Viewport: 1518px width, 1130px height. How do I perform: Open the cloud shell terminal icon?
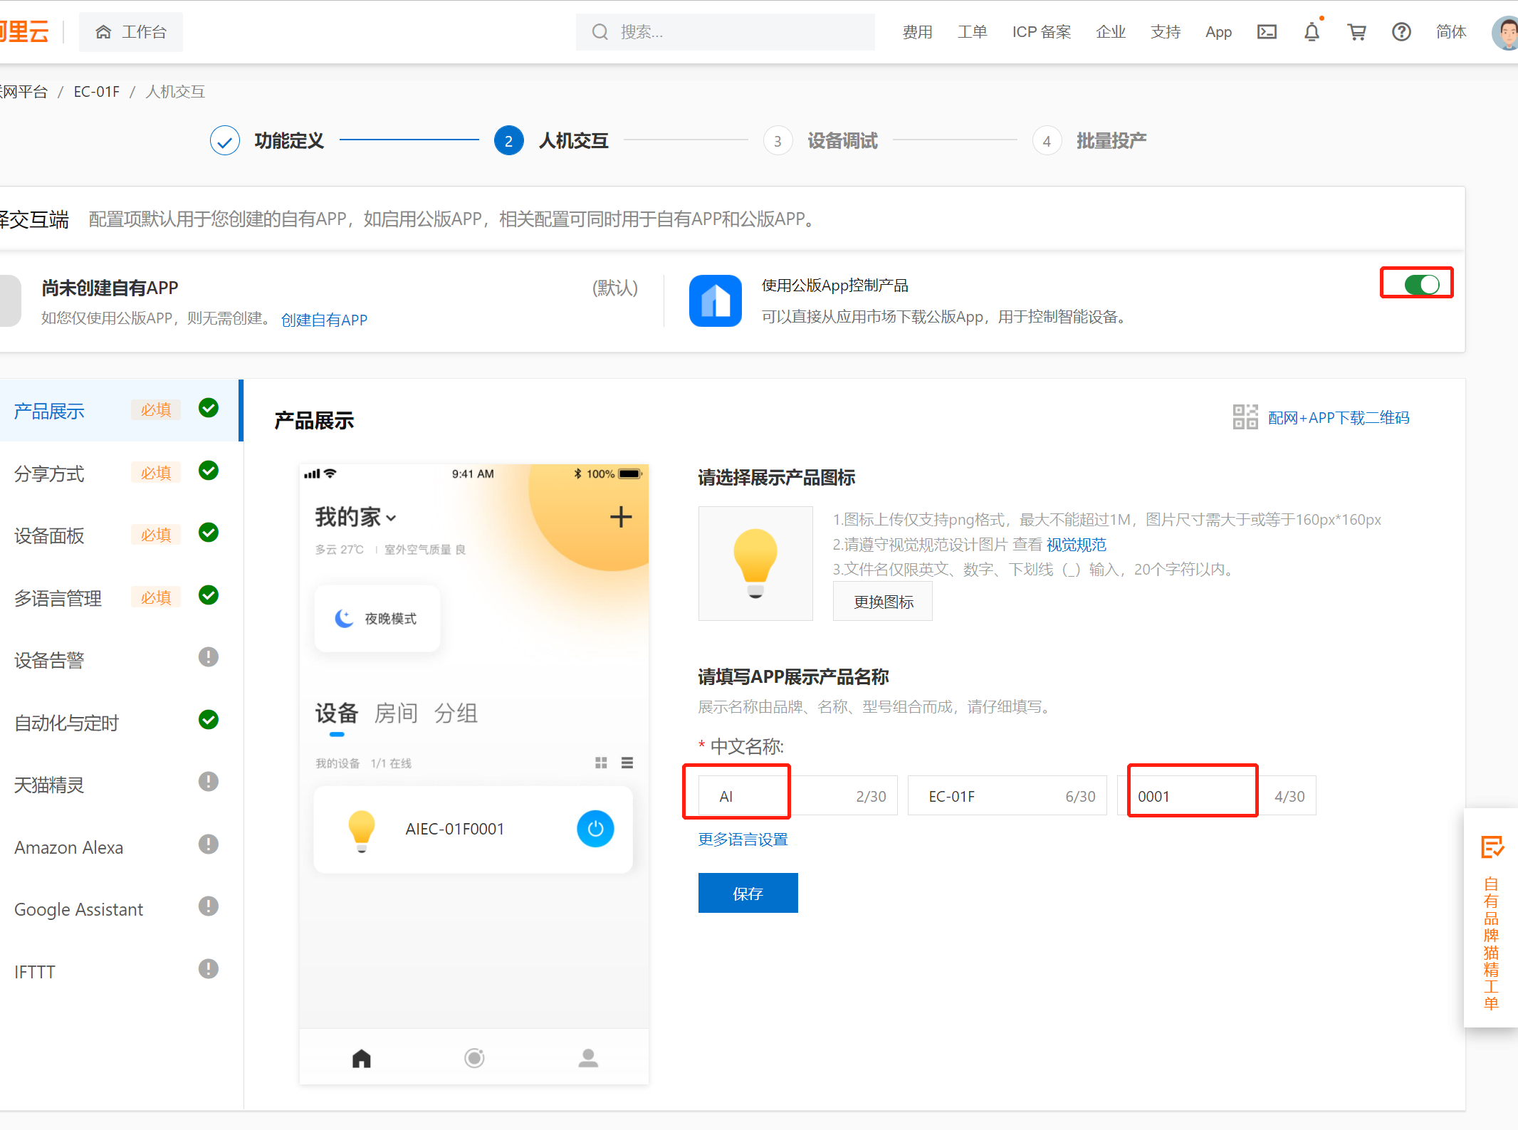(x=1267, y=31)
